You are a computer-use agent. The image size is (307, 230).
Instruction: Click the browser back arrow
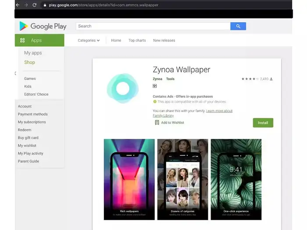(x=18, y=5)
